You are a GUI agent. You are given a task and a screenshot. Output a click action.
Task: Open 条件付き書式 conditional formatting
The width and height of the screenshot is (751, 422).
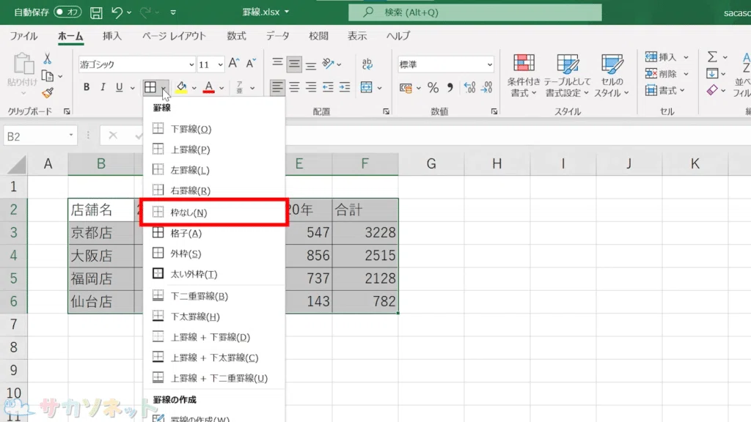pyautogui.click(x=524, y=75)
